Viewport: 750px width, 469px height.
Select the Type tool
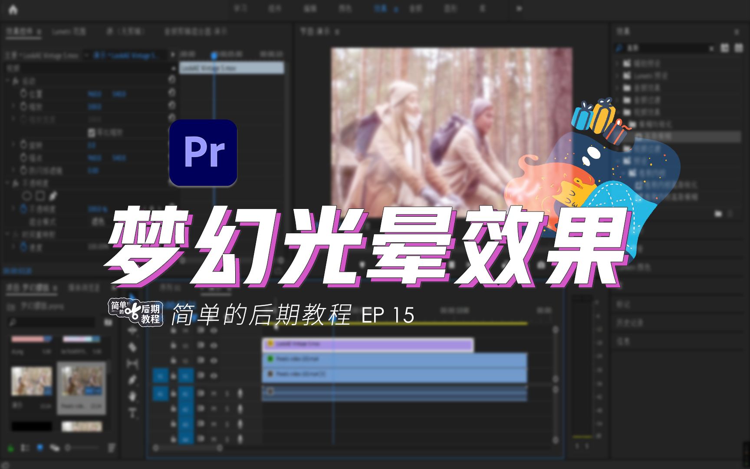point(132,413)
